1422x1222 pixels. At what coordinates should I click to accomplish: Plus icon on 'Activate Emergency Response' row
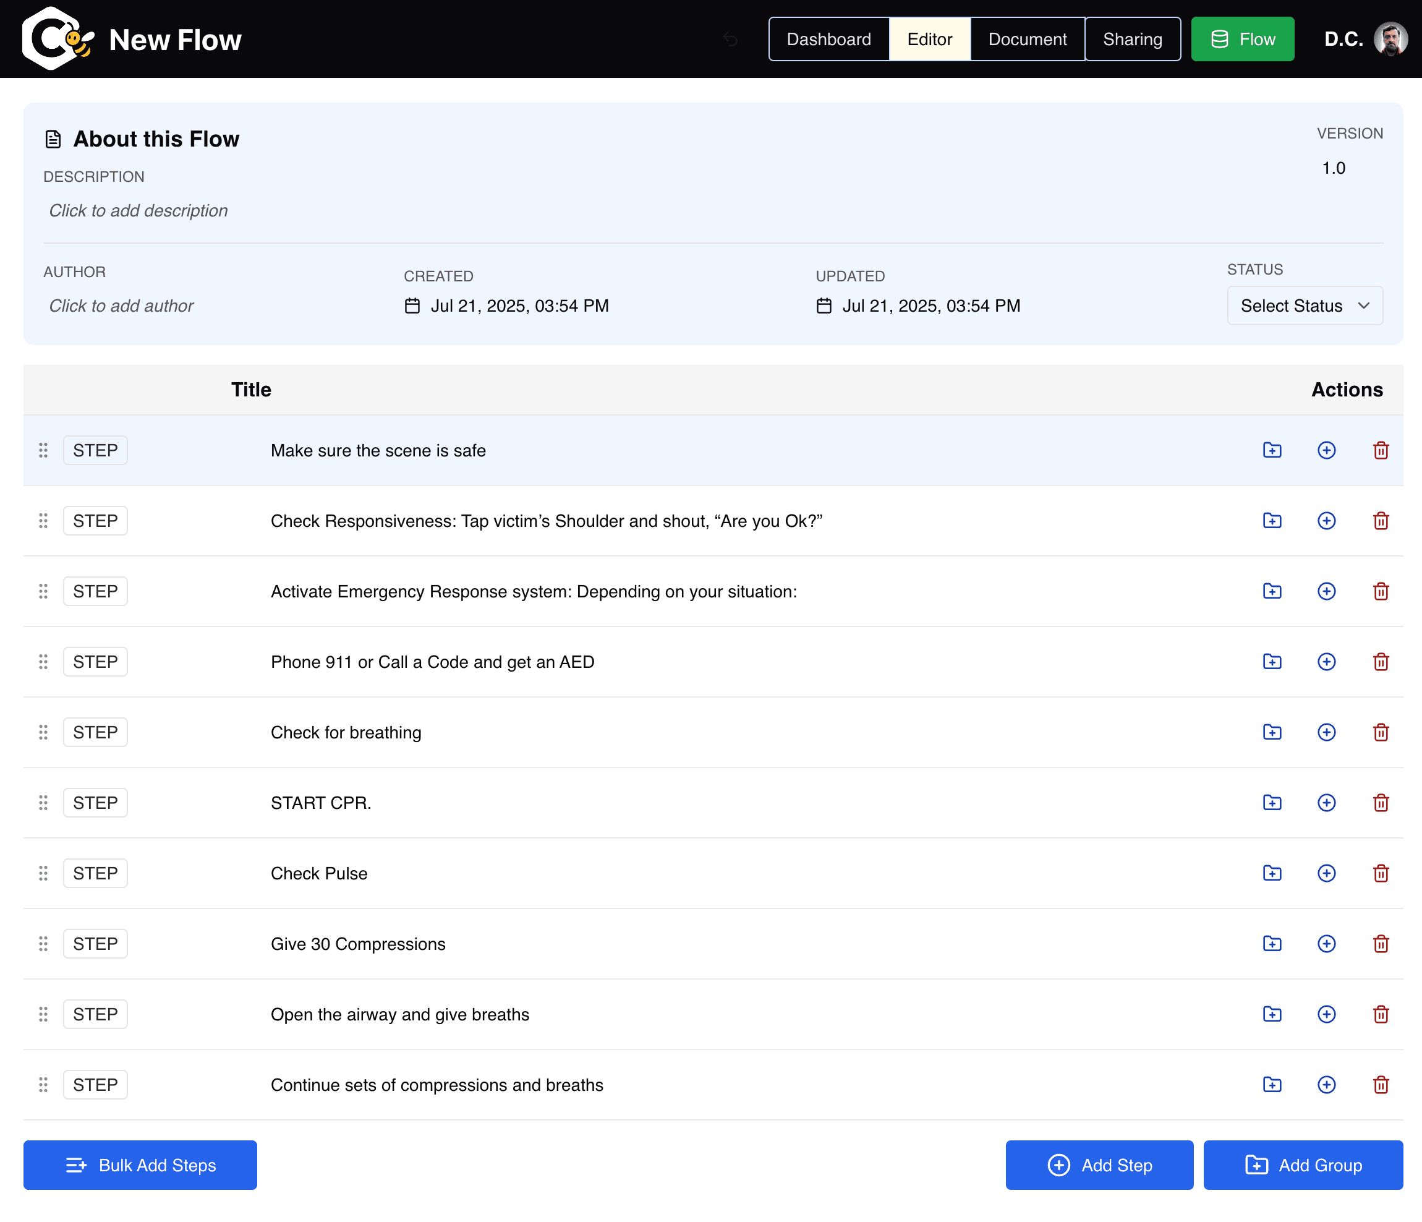click(x=1327, y=591)
